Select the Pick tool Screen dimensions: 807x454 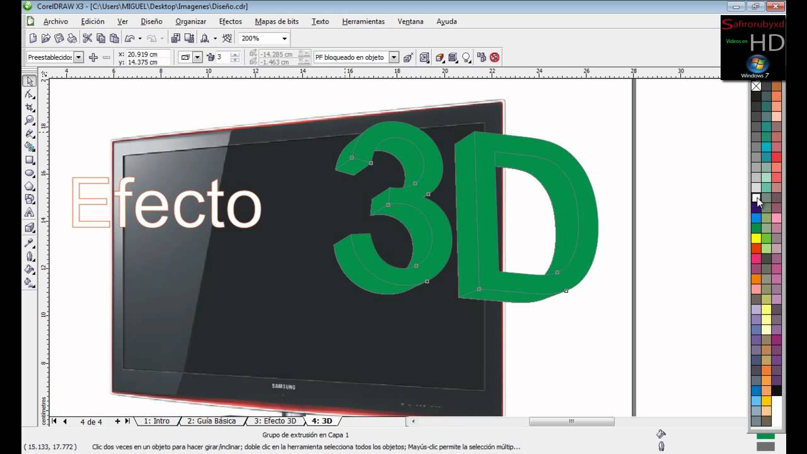29,80
